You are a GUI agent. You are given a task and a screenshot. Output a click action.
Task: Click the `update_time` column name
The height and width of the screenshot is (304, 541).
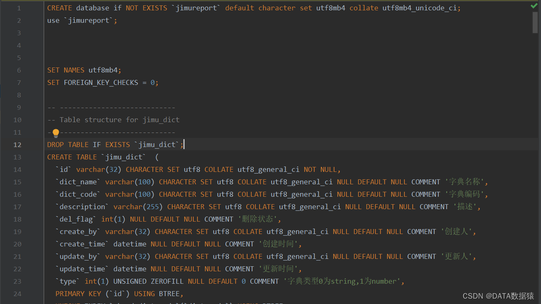click(82, 269)
